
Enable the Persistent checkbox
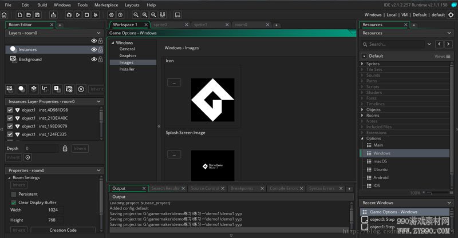(13, 194)
